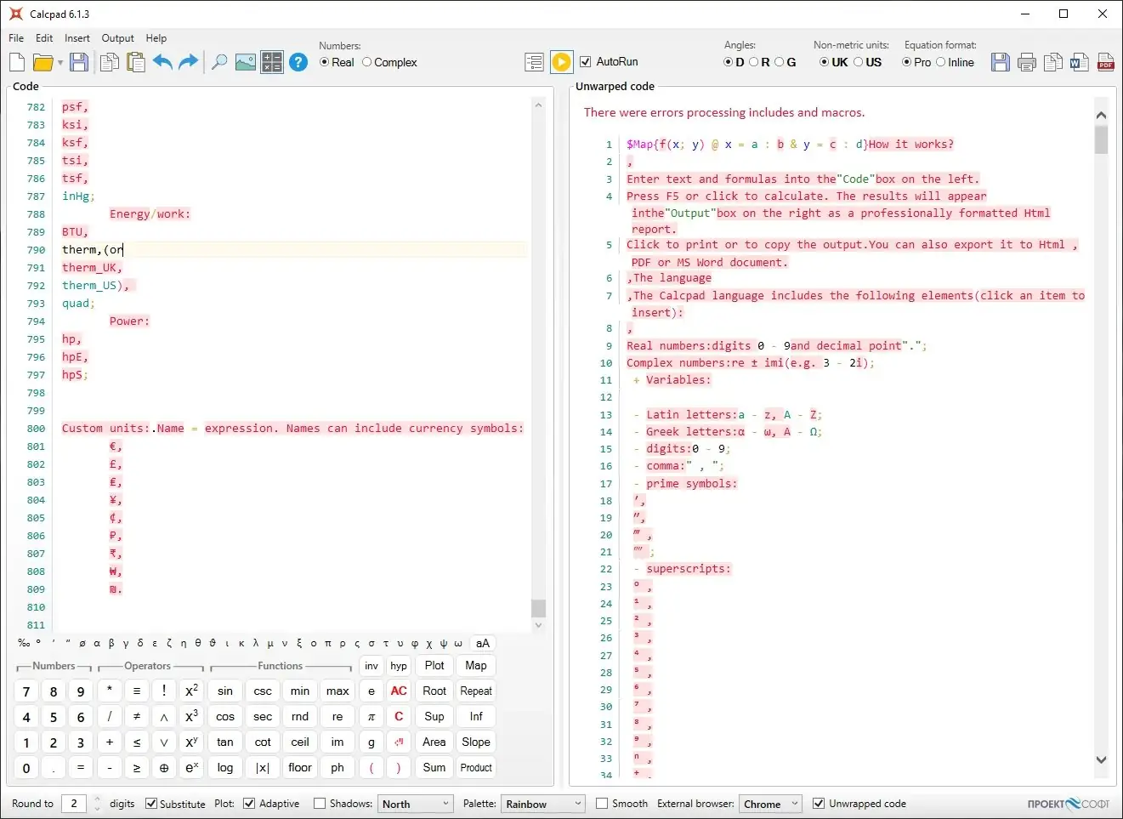Choose US non-metric units
1123x819 pixels.
pos(868,62)
